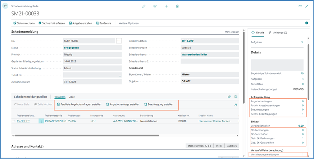This screenshot has height=159, width=314.
Task: Click the back arrow icon
Action: (5, 6)
